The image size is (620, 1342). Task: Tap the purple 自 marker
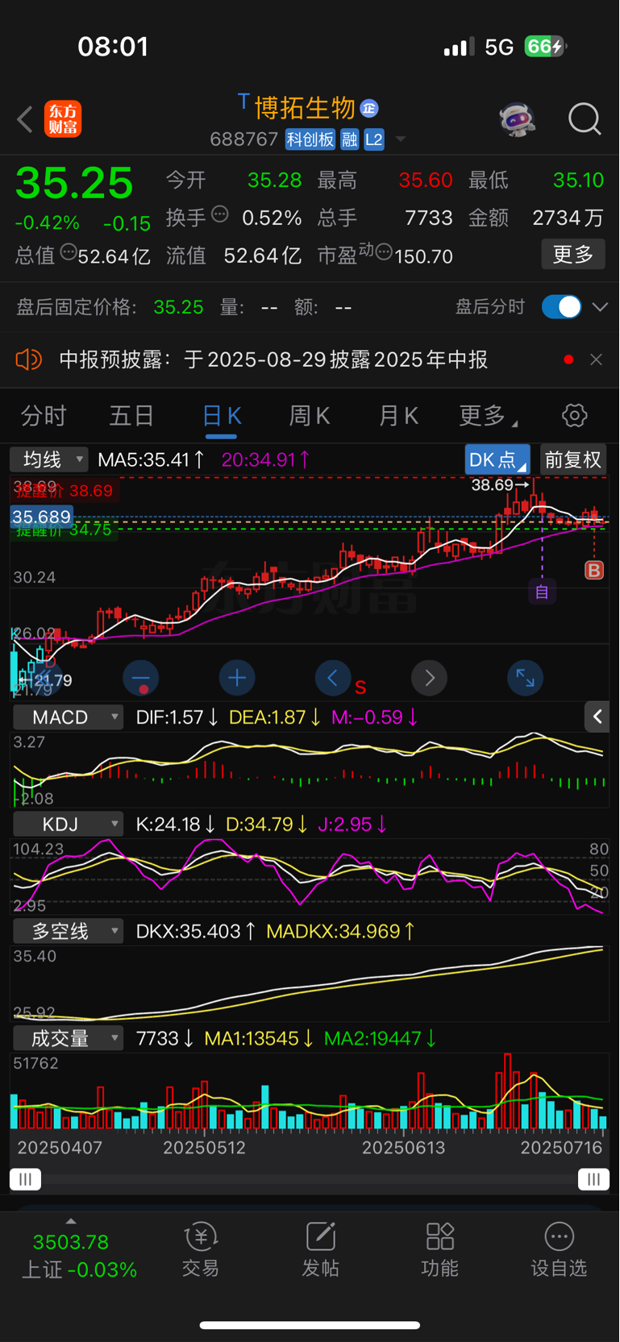[x=542, y=592]
